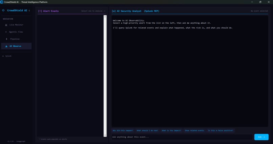This screenshot has height=144, width=273.
Task: Click the version v1.2.0 langgraph label
Action: pos(16,141)
